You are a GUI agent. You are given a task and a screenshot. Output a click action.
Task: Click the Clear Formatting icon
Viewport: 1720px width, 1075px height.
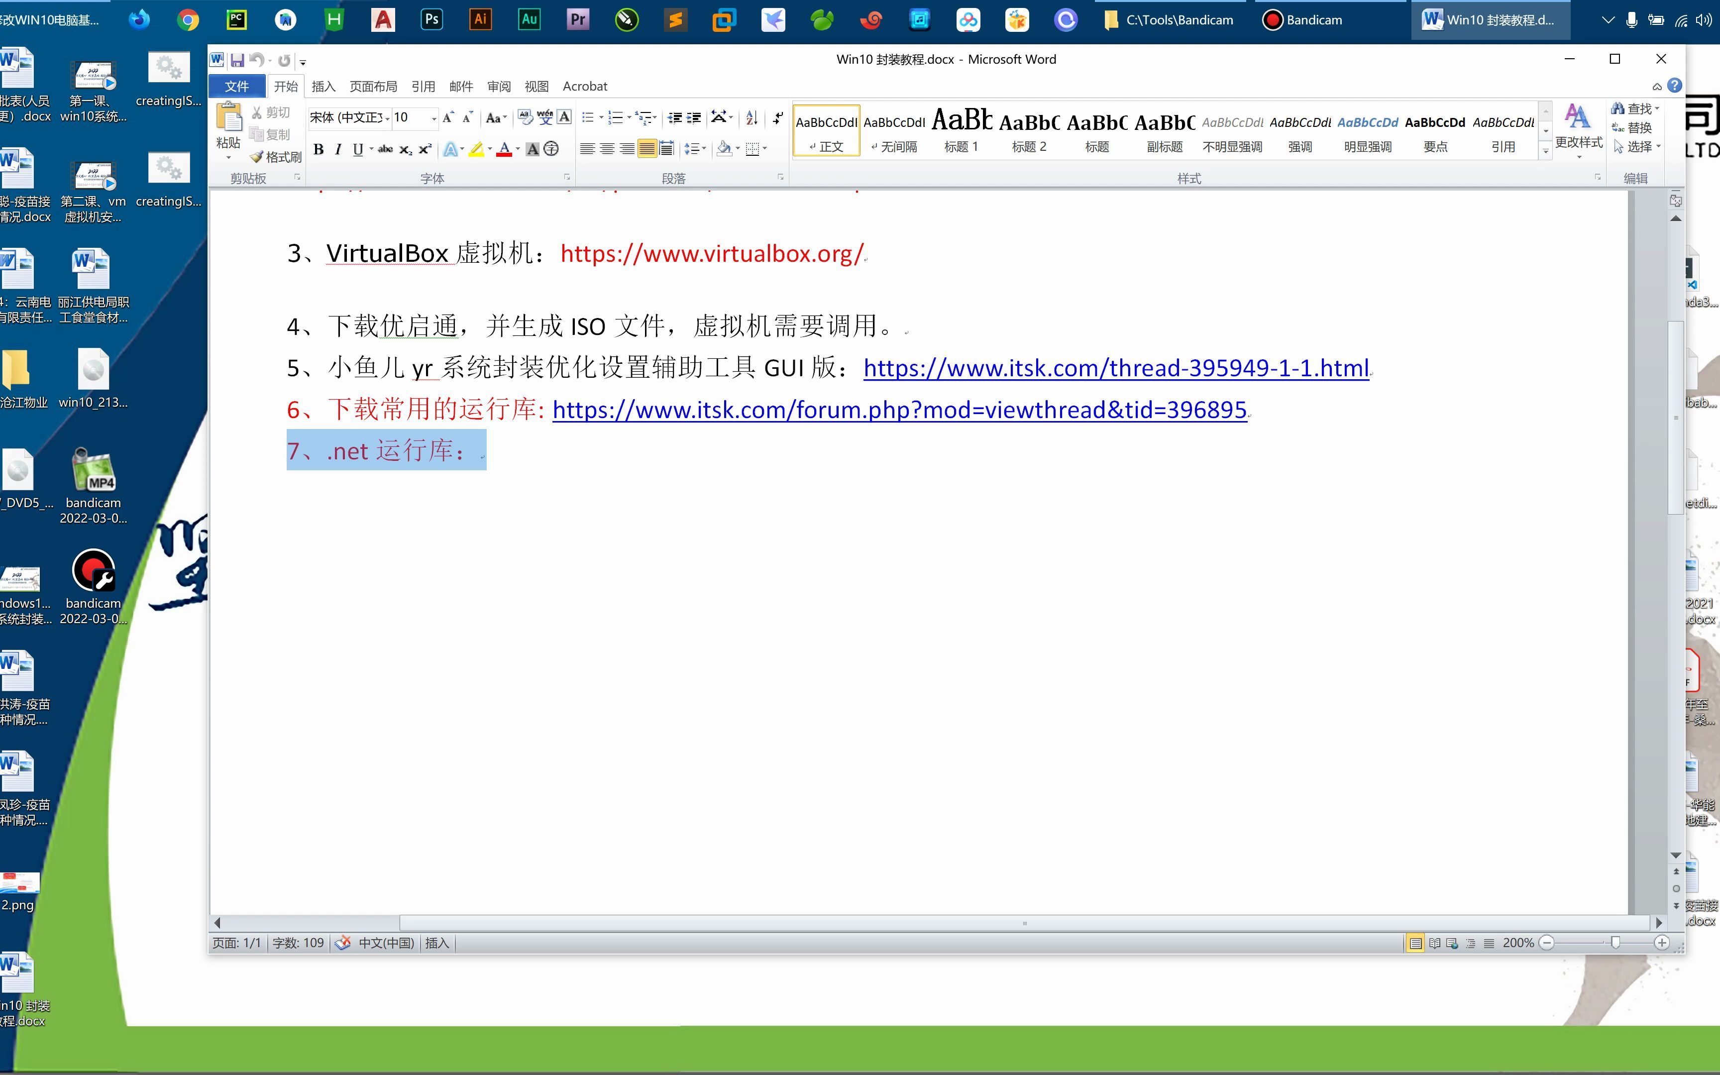click(x=525, y=118)
